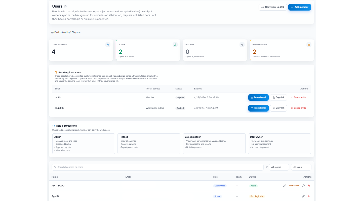Click the Pending Invite envelope icon
The image size is (358, 201).
point(309,45)
